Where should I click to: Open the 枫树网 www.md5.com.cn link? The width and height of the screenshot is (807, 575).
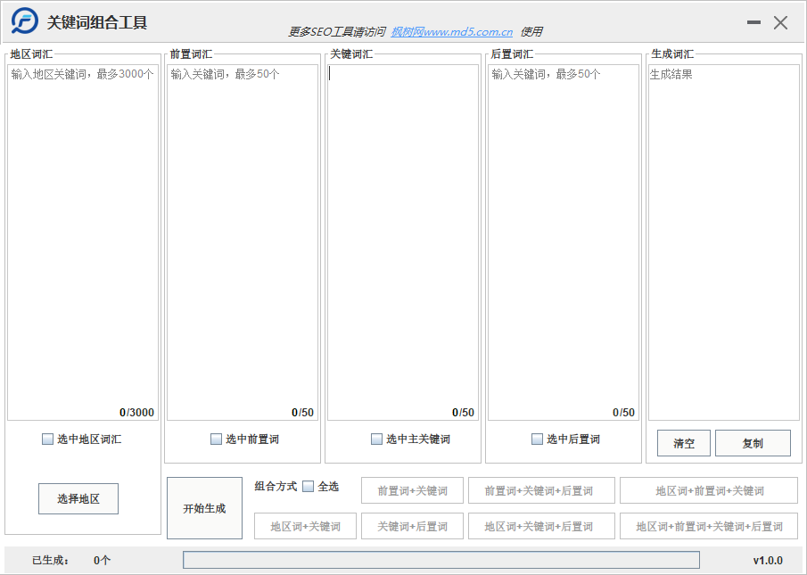coord(451,32)
